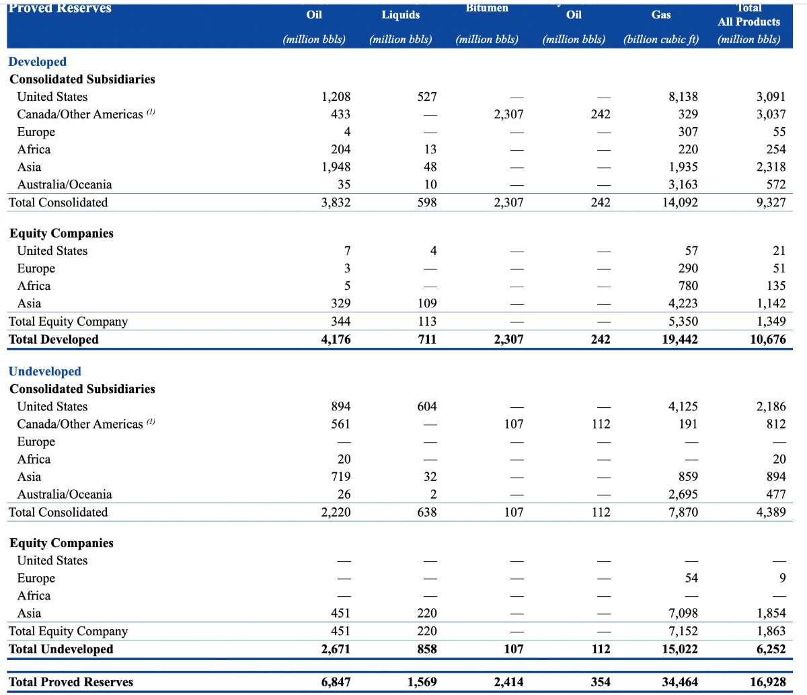This screenshot has height=695, width=807.
Task: Click the equity Asia total 1,854
Action: (771, 613)
